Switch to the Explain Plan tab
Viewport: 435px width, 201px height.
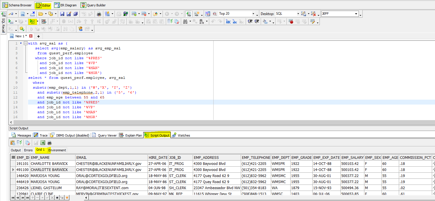131,135
